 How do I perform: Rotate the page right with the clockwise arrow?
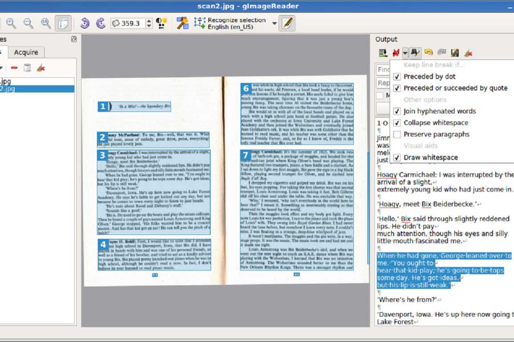tap(101, 24)
